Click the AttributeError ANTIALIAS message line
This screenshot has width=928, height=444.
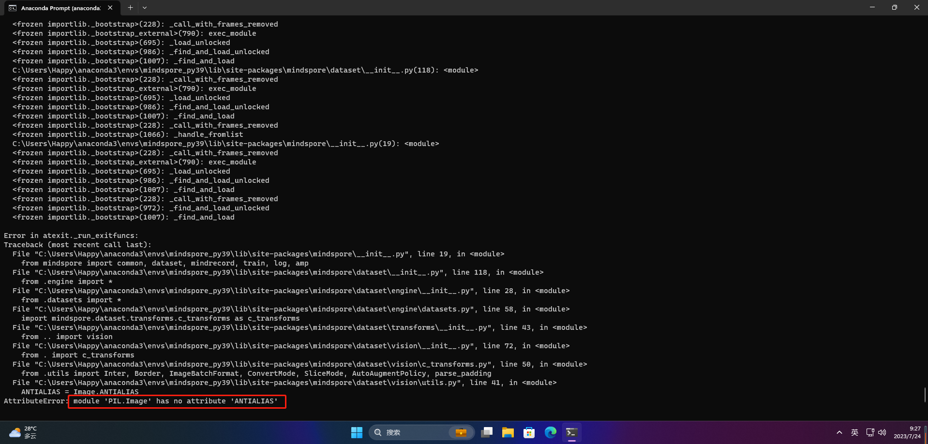pyautogui.click(x=141, y=401)
